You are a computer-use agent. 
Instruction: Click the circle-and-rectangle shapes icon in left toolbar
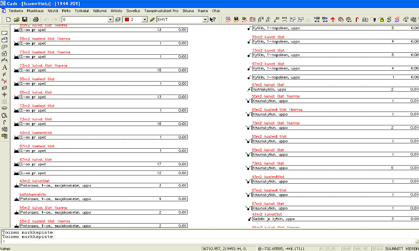pyautogui.click(x=5, y=47)
